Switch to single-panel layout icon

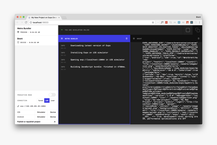(x=188, y=30)
